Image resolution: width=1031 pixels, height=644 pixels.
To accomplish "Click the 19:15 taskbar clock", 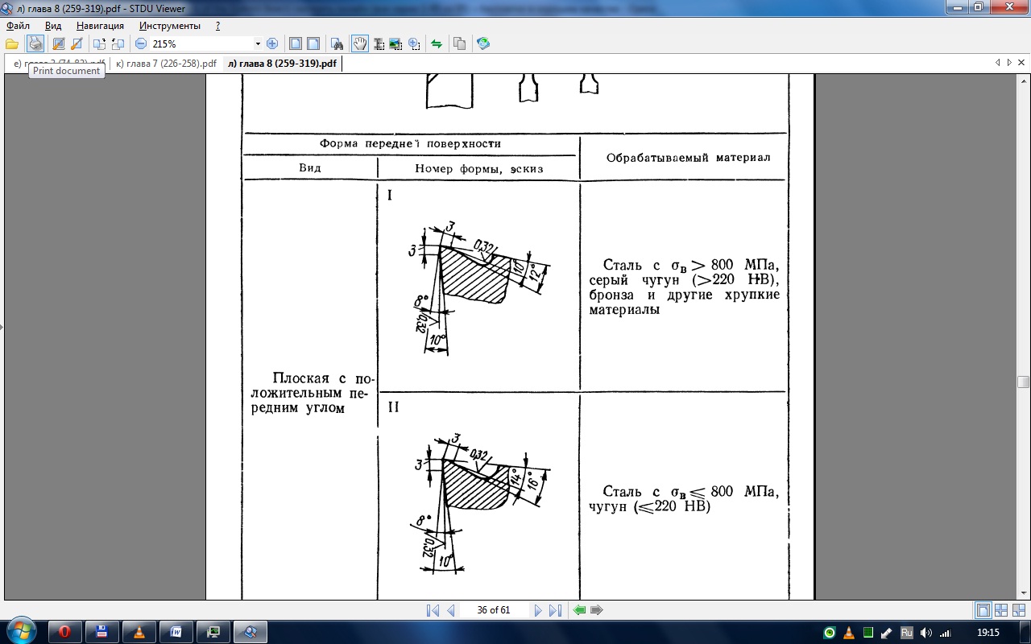I will 988,633.
